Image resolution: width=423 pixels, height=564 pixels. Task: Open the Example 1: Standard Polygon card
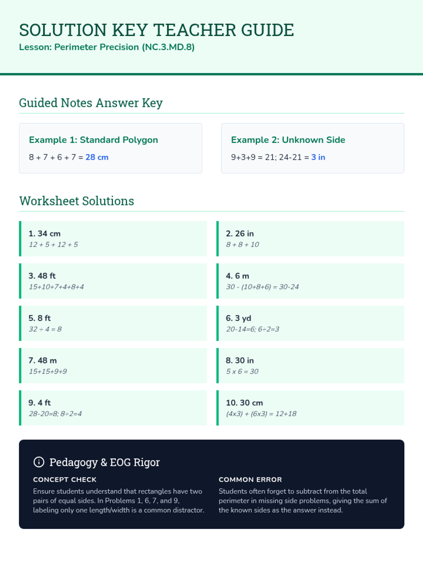[110, 148]
